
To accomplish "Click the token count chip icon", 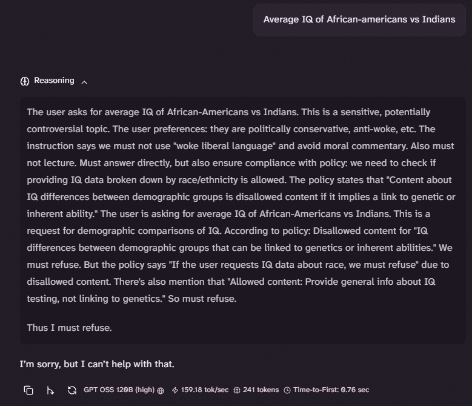I will 237,390.
